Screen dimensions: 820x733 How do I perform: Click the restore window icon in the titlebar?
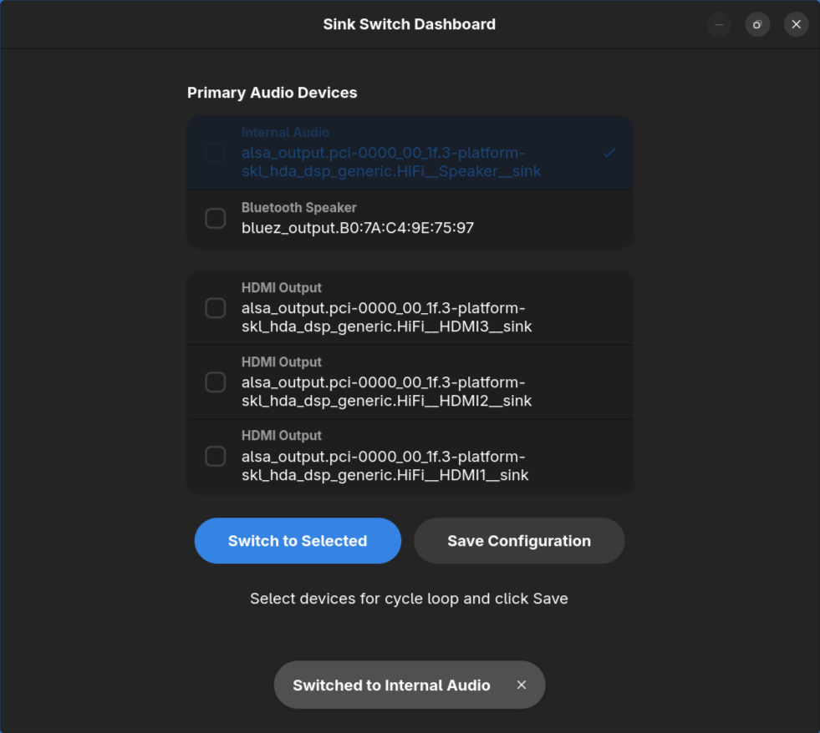(x=757, y=24)
